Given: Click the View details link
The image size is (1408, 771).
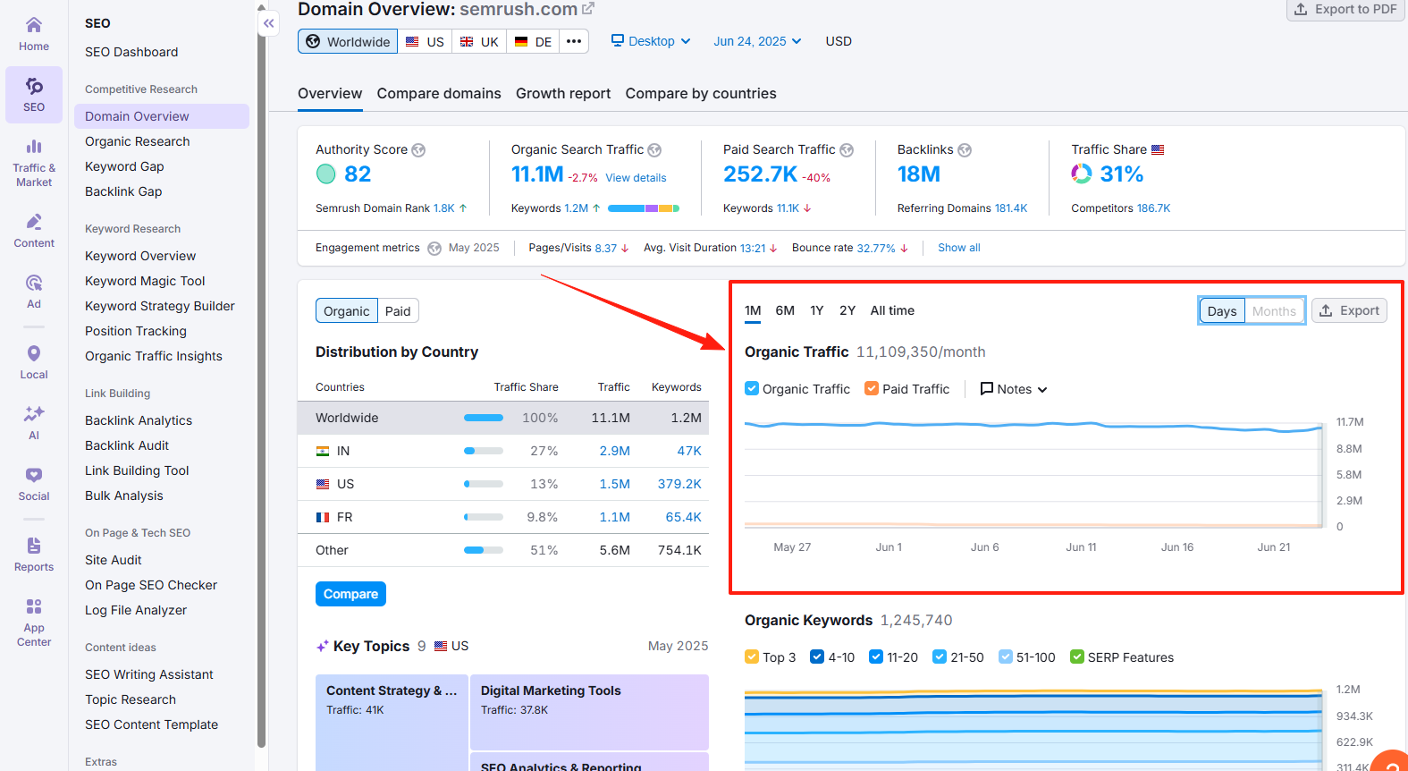Looking at the screenshot, I should click(x=636, y=178).
